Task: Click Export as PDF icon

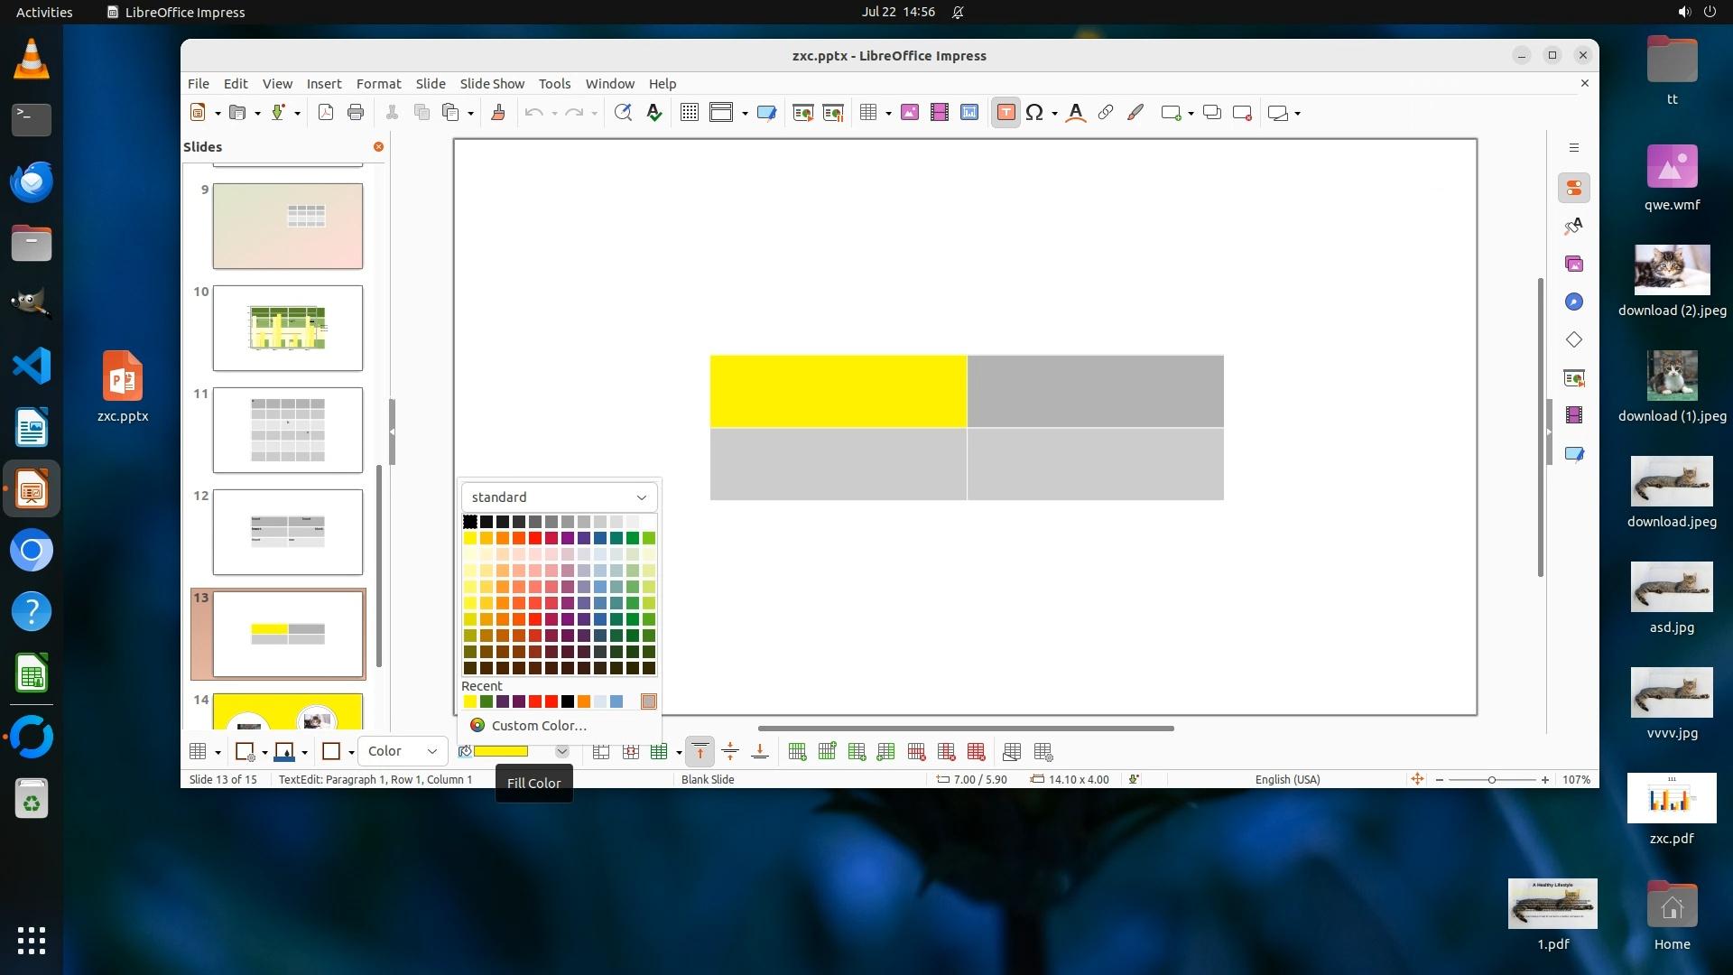Action: pos(326,112)
